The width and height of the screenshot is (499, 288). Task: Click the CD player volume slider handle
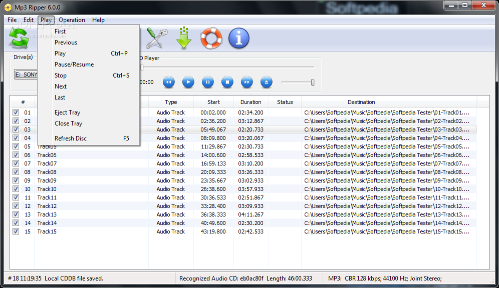click(313, 82)
